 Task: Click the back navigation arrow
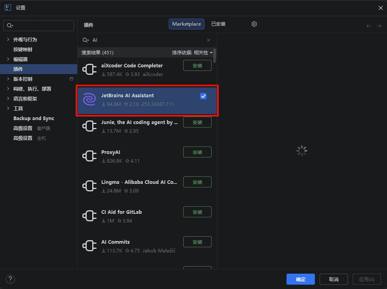369,26
